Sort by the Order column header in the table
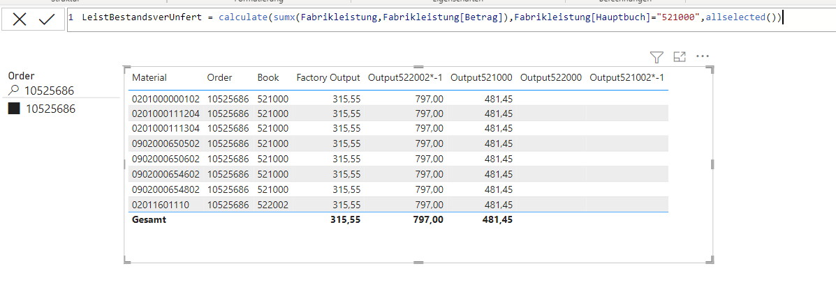Image resolution: width=836 pixels, height=289 pixels. click(x=220, y=77)
